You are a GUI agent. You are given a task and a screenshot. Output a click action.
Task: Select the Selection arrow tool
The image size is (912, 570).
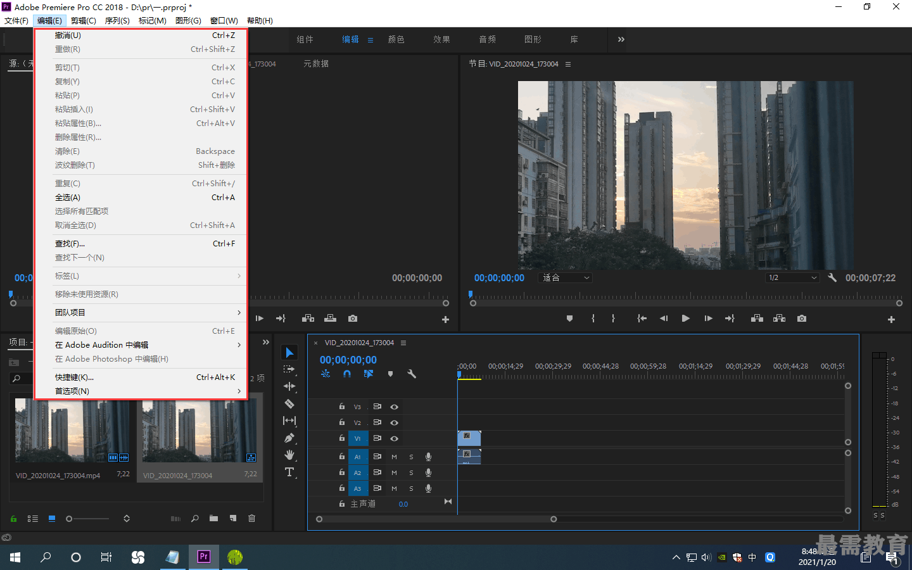point(289,353)
